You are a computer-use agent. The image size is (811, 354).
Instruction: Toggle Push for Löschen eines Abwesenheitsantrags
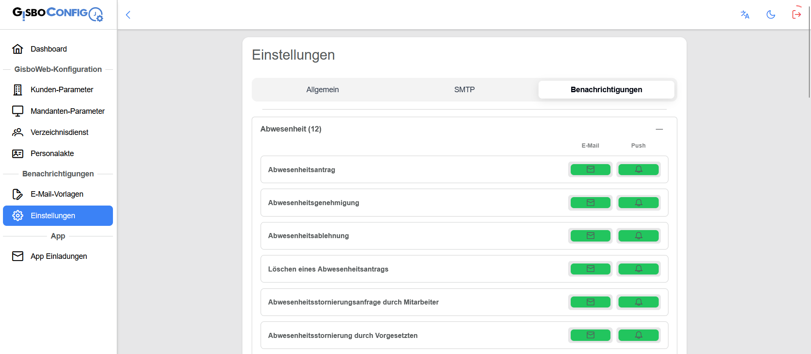tap(638, 269)
